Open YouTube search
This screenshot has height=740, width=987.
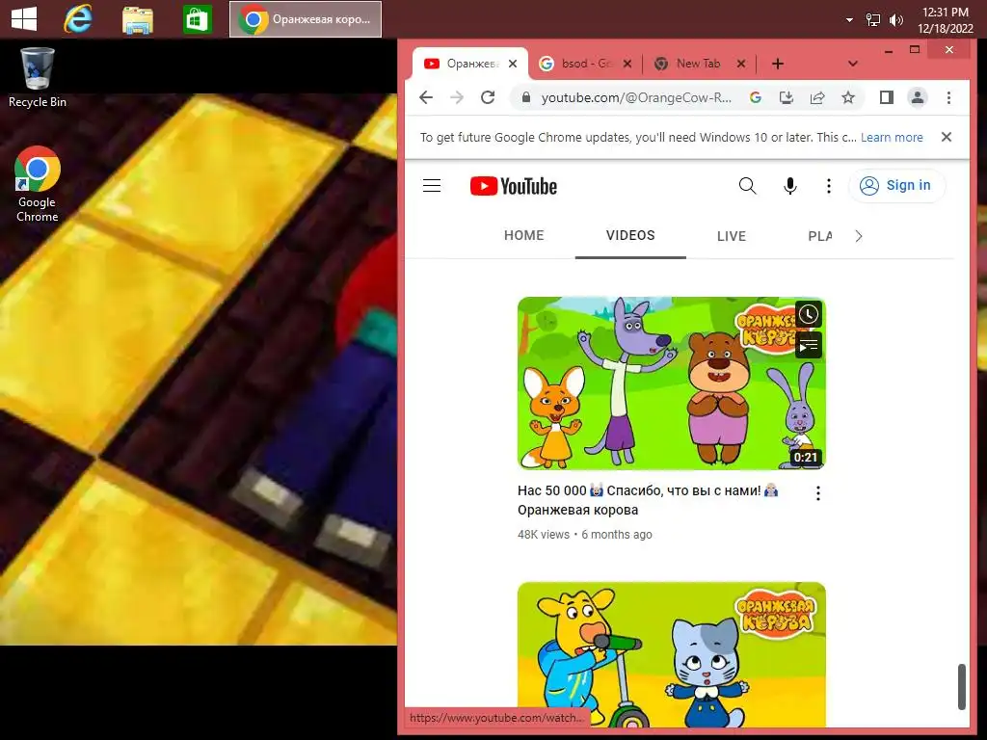pos(747,186)
